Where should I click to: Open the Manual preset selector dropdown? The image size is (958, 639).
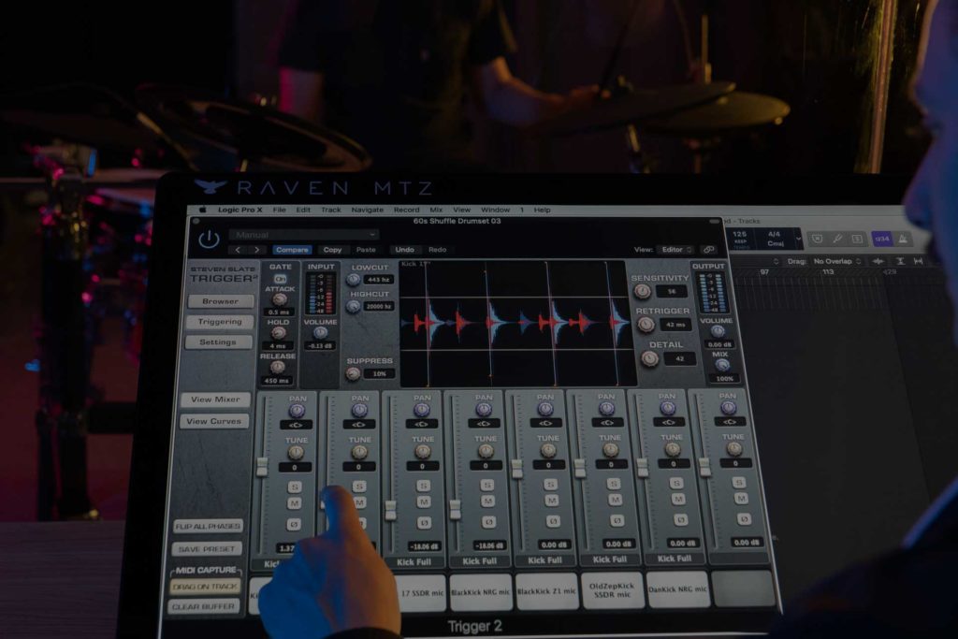302,234
